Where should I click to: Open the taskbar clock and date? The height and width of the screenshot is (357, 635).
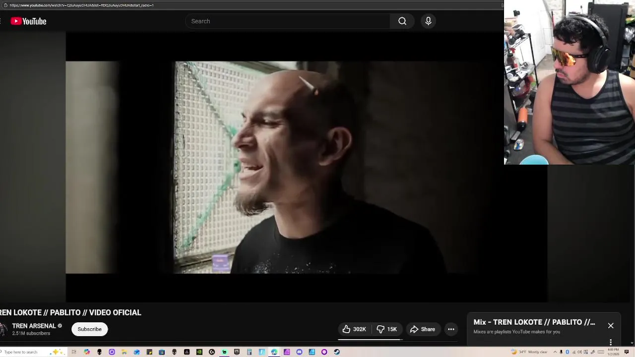coord(613,352)
